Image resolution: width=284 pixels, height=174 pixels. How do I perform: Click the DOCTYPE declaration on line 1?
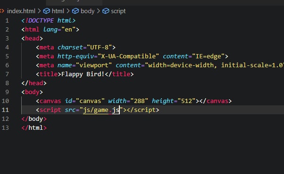click(49, 21)
